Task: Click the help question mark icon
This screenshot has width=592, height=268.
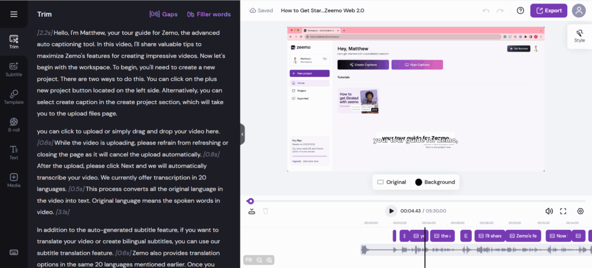Action: coord(520,10)
